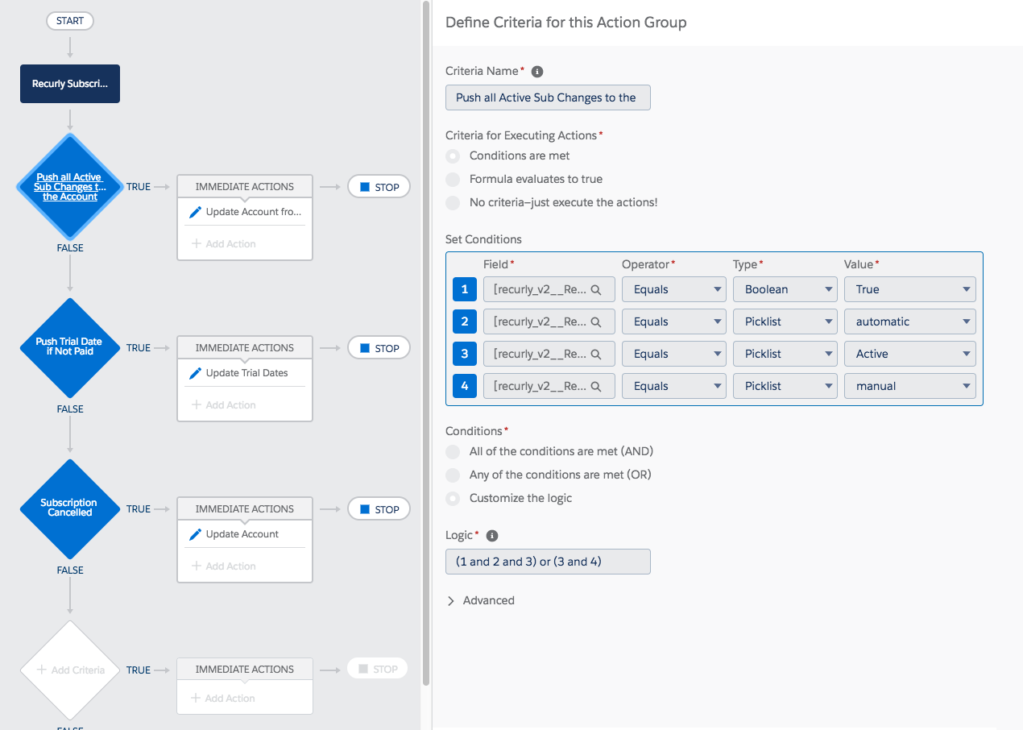The width and height of the screenshot is (1023, 730).
Task: Choose 'Formula evaluates to true' option
Action: (454, 179)
